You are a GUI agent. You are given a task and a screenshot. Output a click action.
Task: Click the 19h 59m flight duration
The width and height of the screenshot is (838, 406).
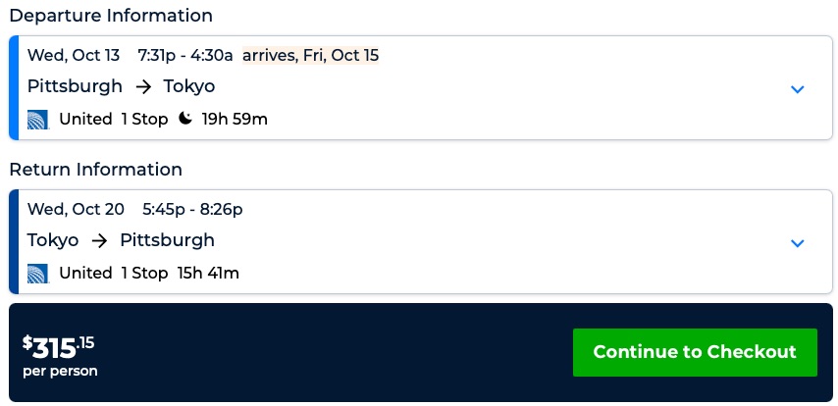pyautogui.click(x=235, y=120)
